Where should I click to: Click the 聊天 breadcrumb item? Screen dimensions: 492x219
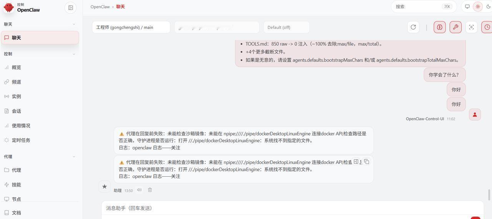(x=121, y=7)
